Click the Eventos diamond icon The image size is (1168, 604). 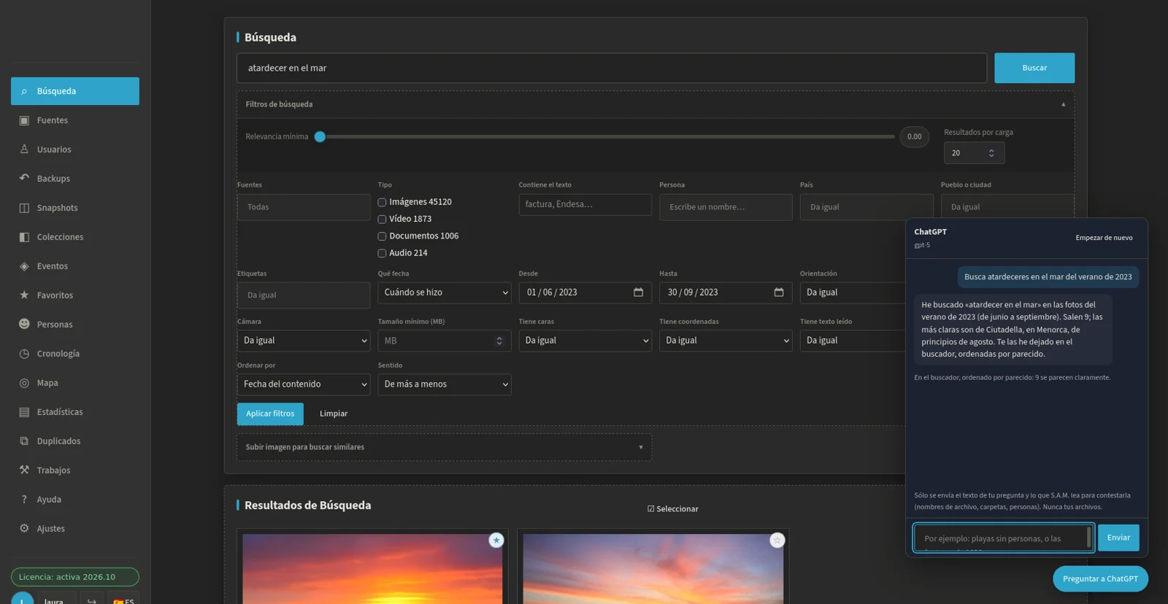click(x=24, y=266)
